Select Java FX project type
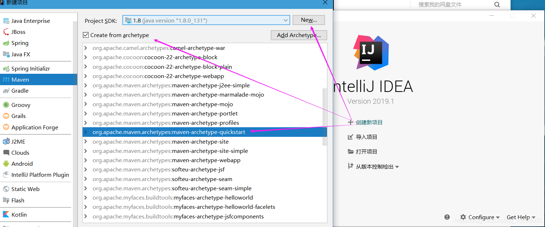 pos(21,54)
